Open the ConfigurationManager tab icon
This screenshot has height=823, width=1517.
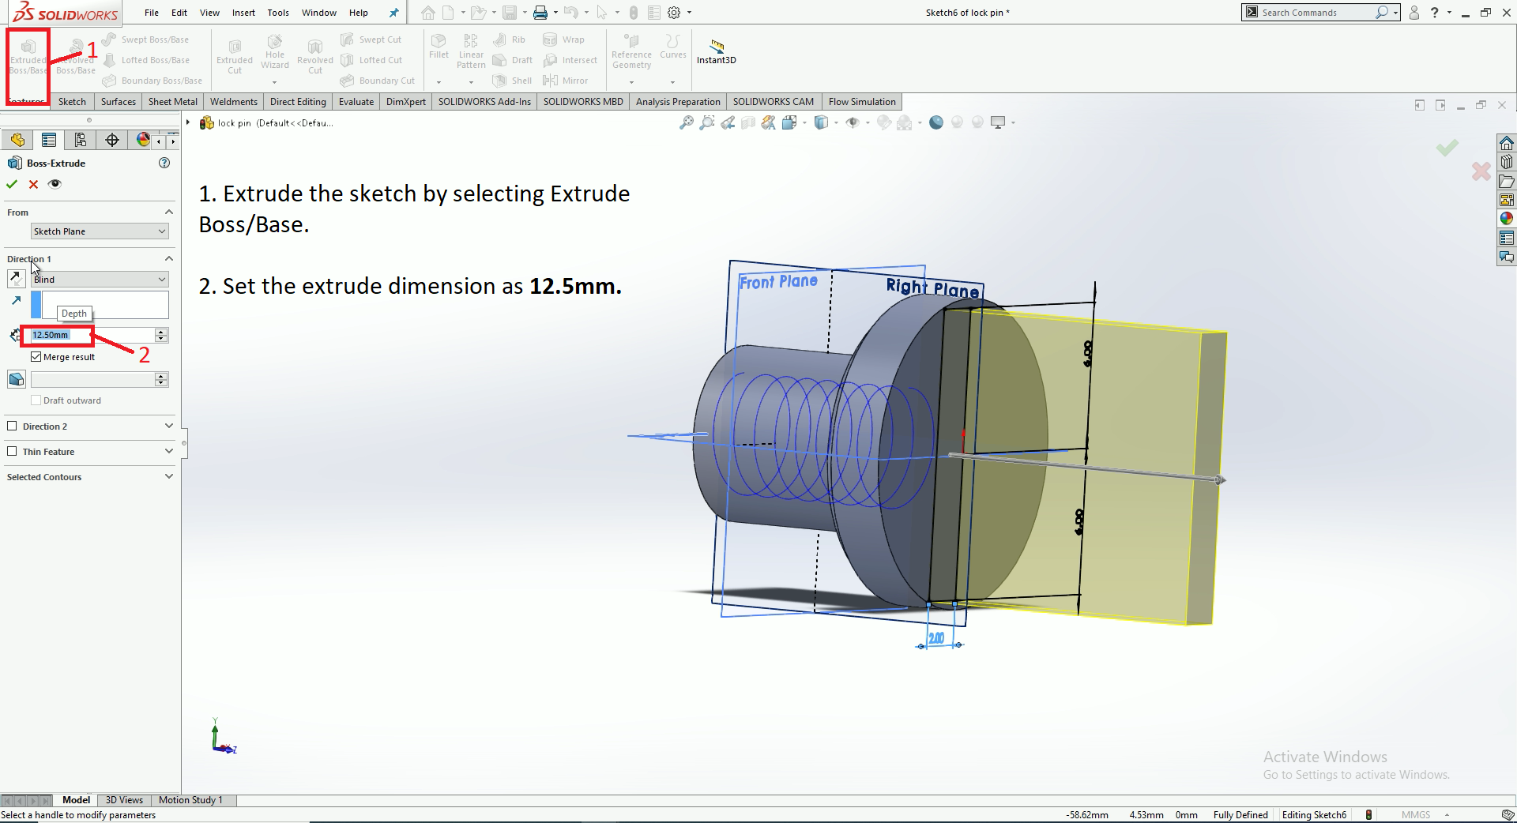80,140
